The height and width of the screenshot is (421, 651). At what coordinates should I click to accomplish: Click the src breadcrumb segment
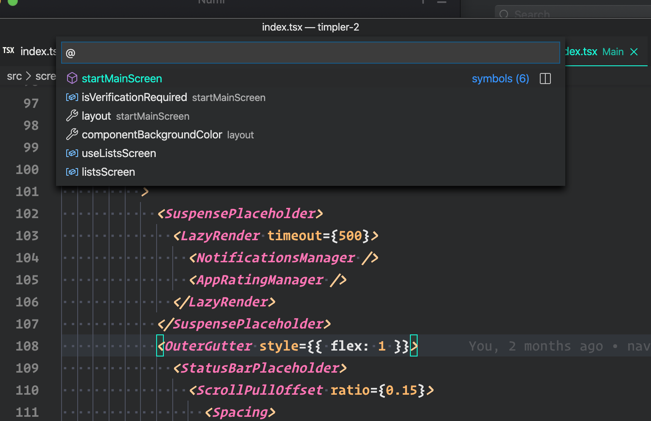pyautogui.click(x=14, y=76)
